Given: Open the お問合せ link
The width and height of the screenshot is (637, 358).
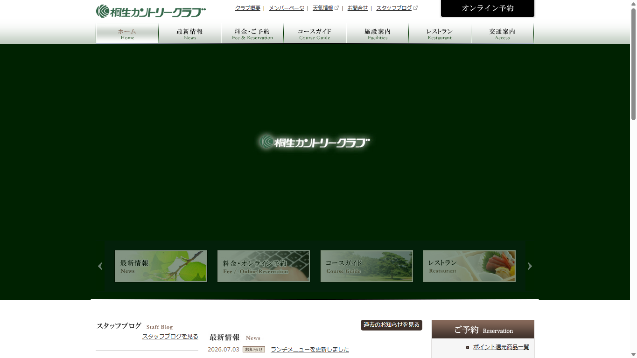Looking at the screenshot, I should (x=358, y=8).
